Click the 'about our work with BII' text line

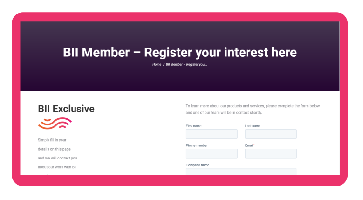[x=57, y=167]
